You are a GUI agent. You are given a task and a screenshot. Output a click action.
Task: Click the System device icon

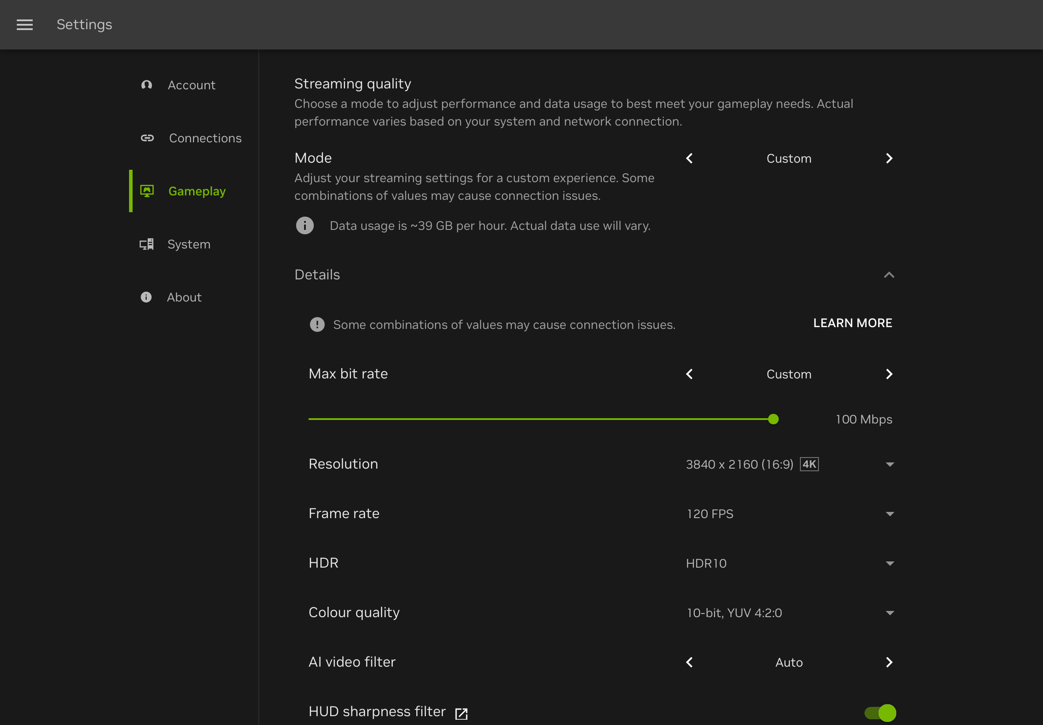(147, 244)
